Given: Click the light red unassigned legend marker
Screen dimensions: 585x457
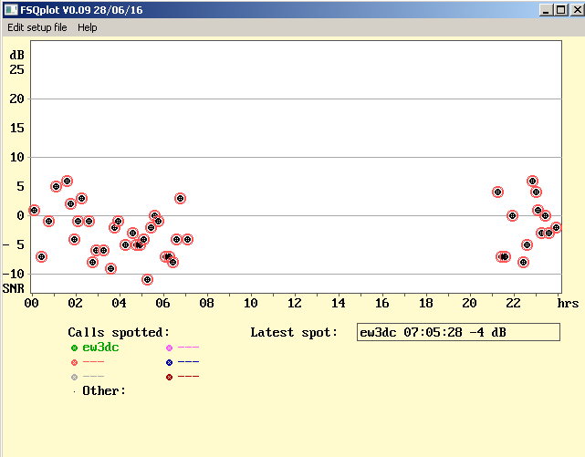Looking at the screenshot, I should coord(74,362).
